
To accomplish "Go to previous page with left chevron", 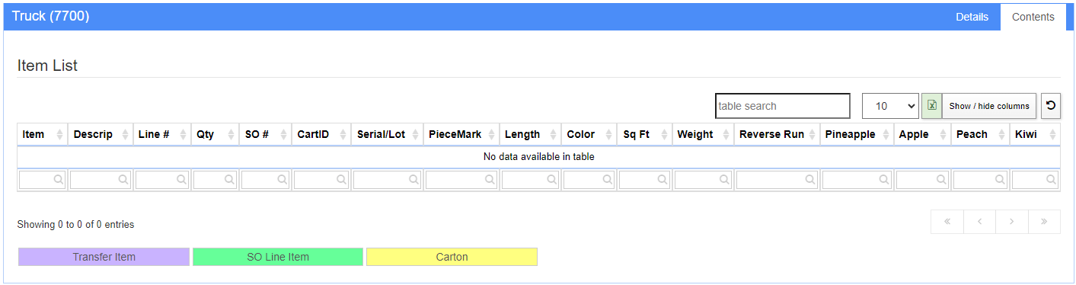I will coord(980,222).
